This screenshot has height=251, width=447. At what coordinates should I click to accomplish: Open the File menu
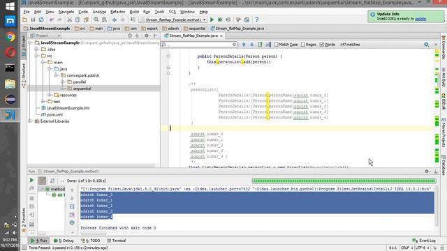[x=27, y=12]
